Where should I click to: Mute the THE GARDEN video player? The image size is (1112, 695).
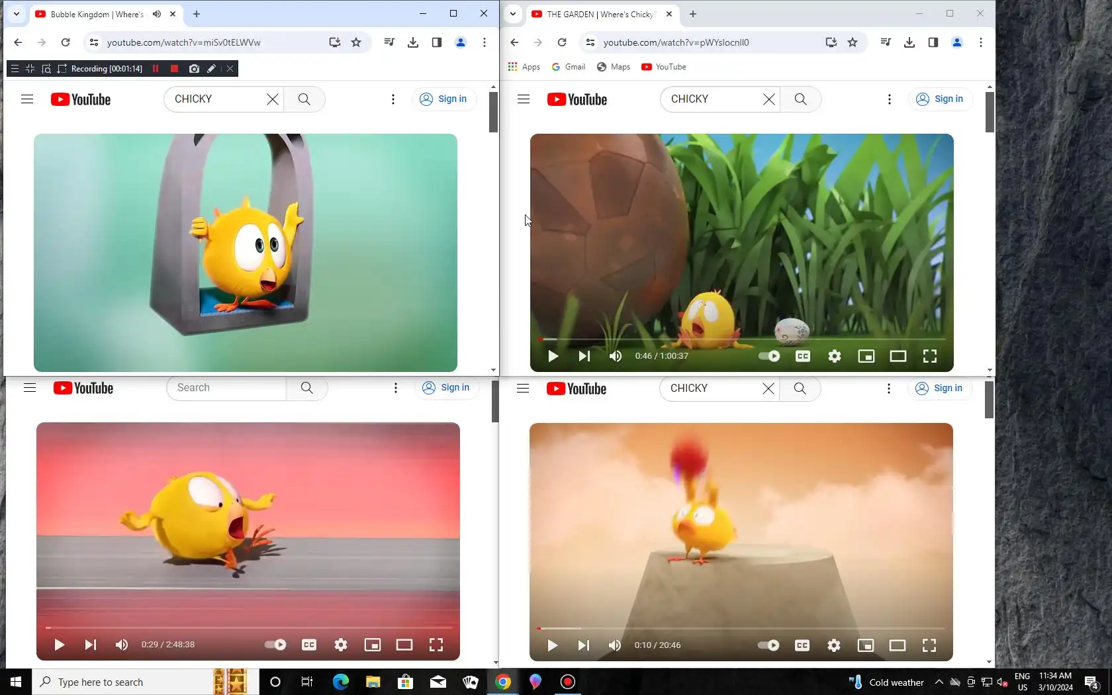click(x=616, y=356)
